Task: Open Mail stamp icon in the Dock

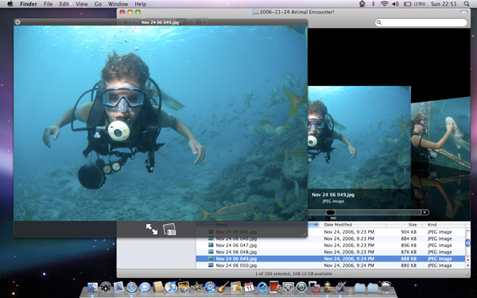Action: [118, 287]
